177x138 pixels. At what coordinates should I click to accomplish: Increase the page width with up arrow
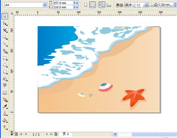77,3
